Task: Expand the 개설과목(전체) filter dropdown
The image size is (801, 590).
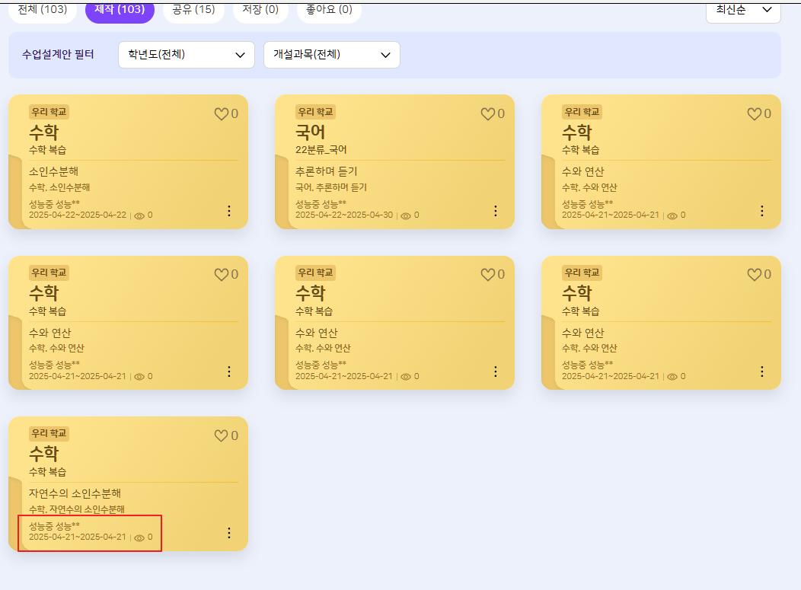Action: (x=331, y=55)
